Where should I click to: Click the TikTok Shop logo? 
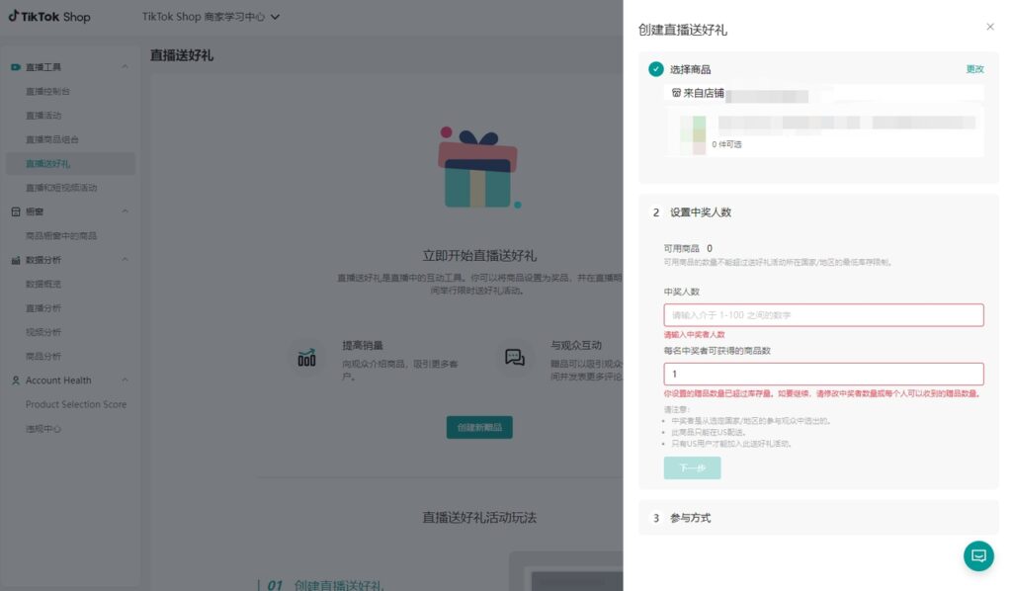point(49,16)
